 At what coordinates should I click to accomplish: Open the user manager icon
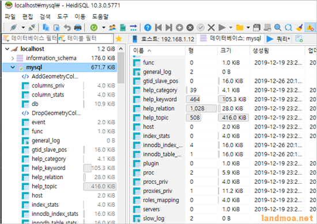[112, 28]
